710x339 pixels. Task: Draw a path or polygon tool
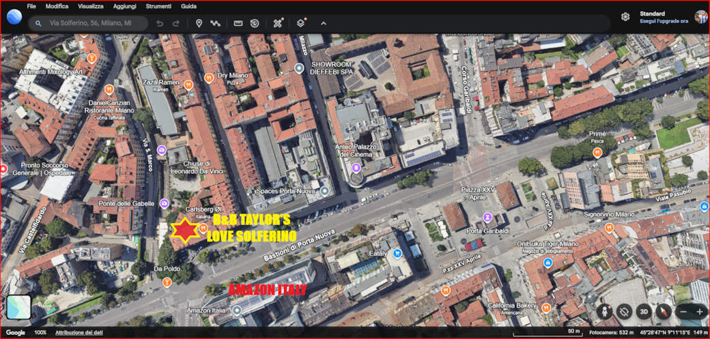215,24
